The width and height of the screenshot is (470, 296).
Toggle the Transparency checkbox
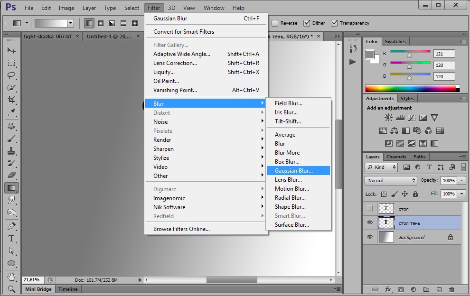334,23
